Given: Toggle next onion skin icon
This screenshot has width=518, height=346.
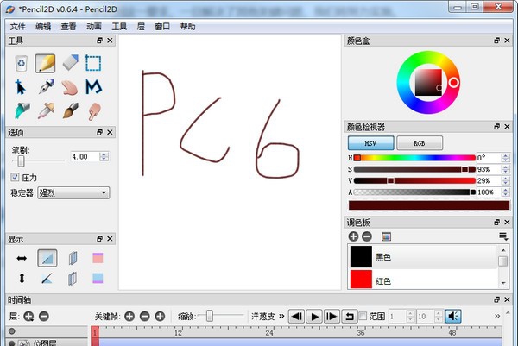Looking at the screenshot, I should point(73,279).
